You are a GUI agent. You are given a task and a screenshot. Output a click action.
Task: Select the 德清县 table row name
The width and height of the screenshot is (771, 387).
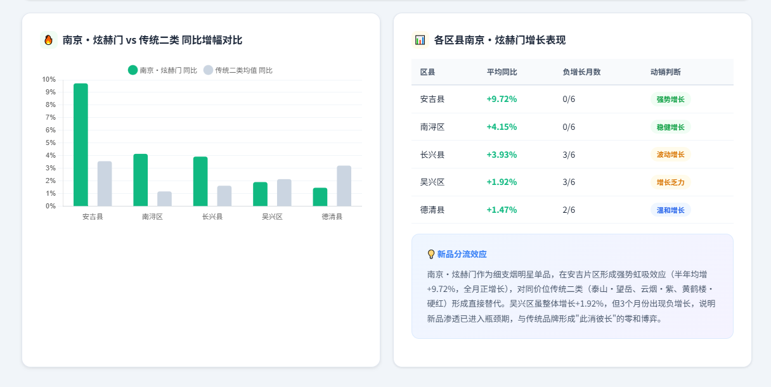point(432,210)
